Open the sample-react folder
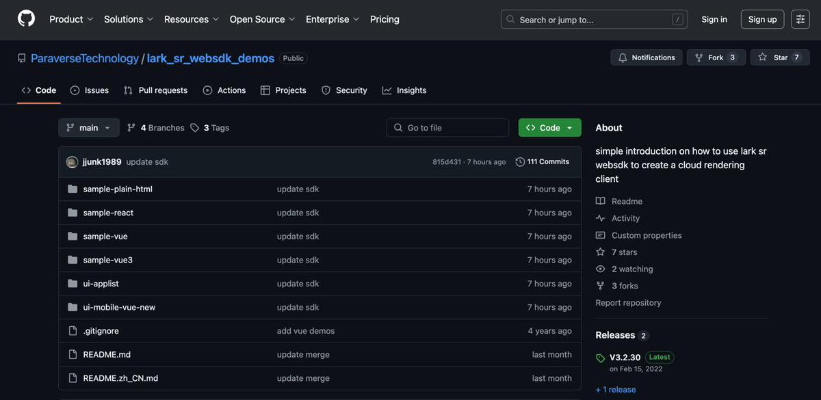Viewport: 821px width, 400px height. point(107,212)
